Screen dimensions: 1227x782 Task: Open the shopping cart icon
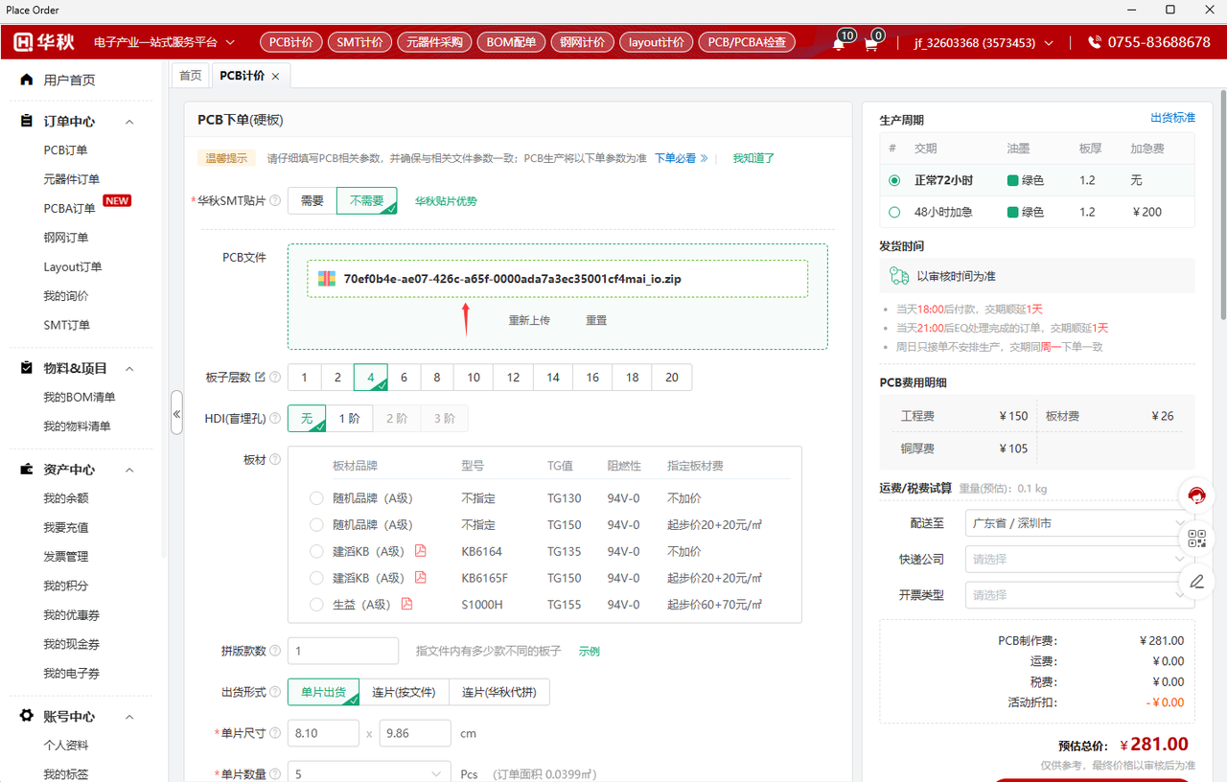point(870,43)
